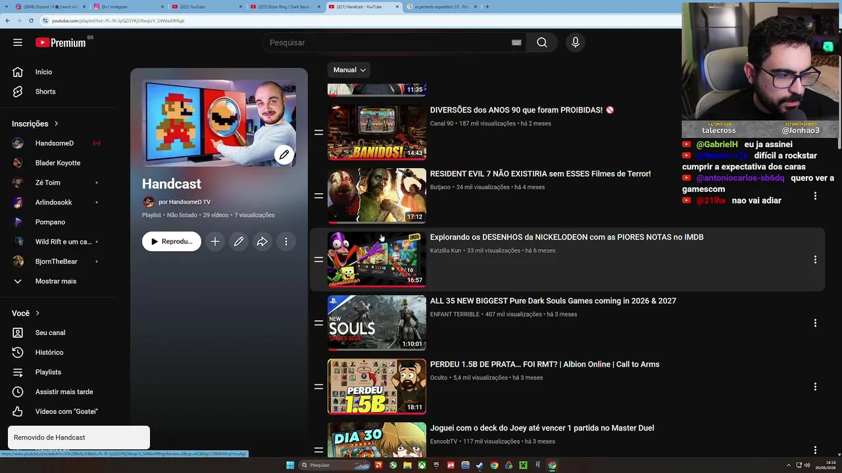
Task: Open action menu for Dark Souls Games video
Action: pyautogui.click(x=815, y=323)
